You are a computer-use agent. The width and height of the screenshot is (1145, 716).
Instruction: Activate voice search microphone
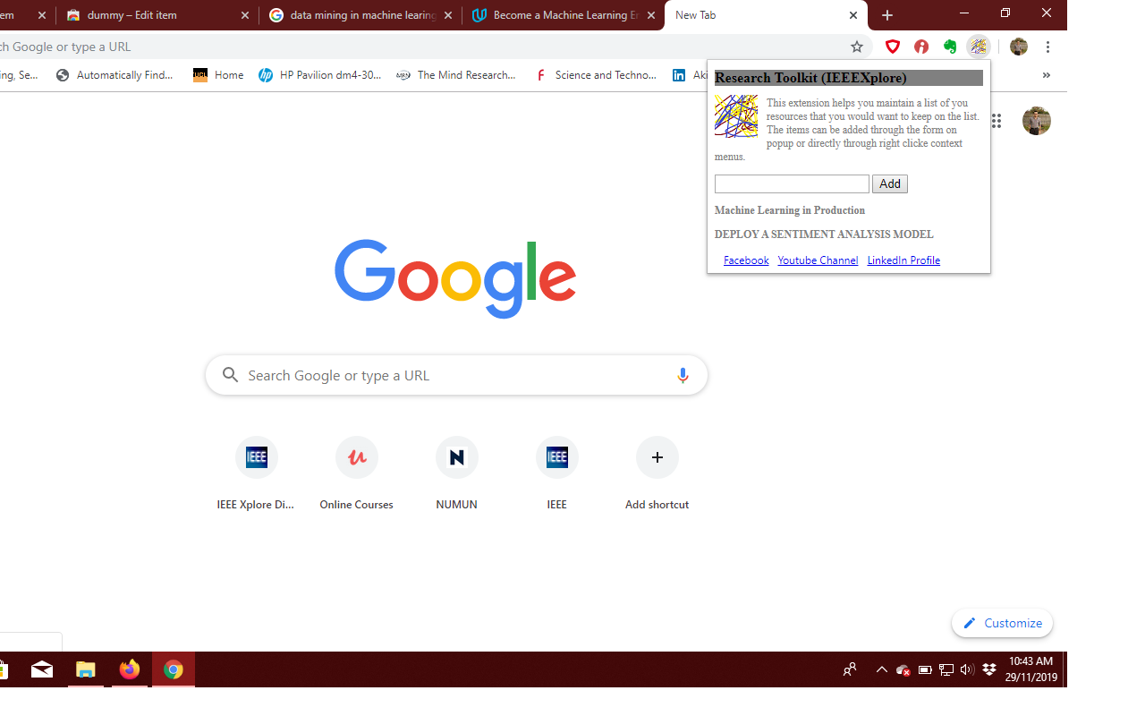tap(683, 375)
